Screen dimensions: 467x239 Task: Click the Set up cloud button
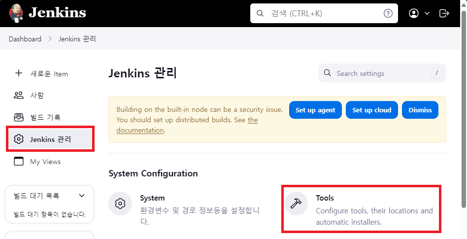point(372,110)
